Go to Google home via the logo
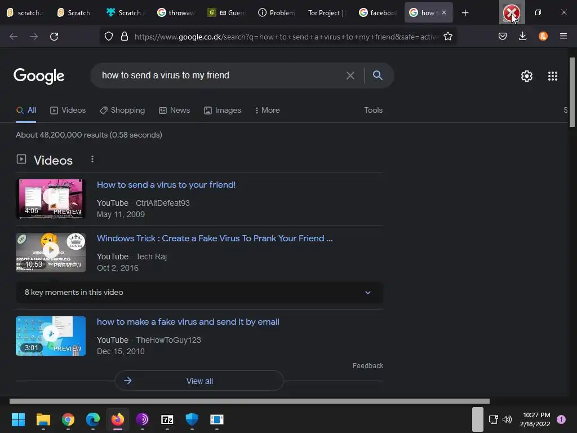 [x=39, y=76]
